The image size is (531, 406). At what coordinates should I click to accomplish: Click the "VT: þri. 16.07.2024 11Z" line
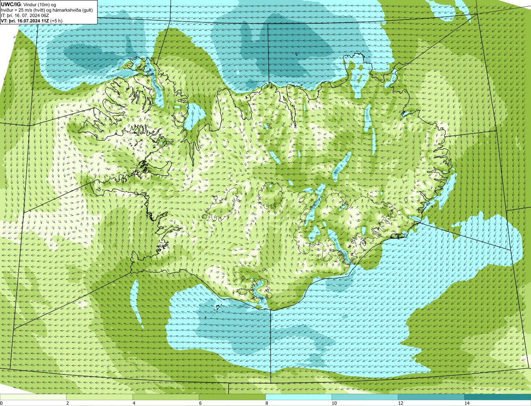25,20
